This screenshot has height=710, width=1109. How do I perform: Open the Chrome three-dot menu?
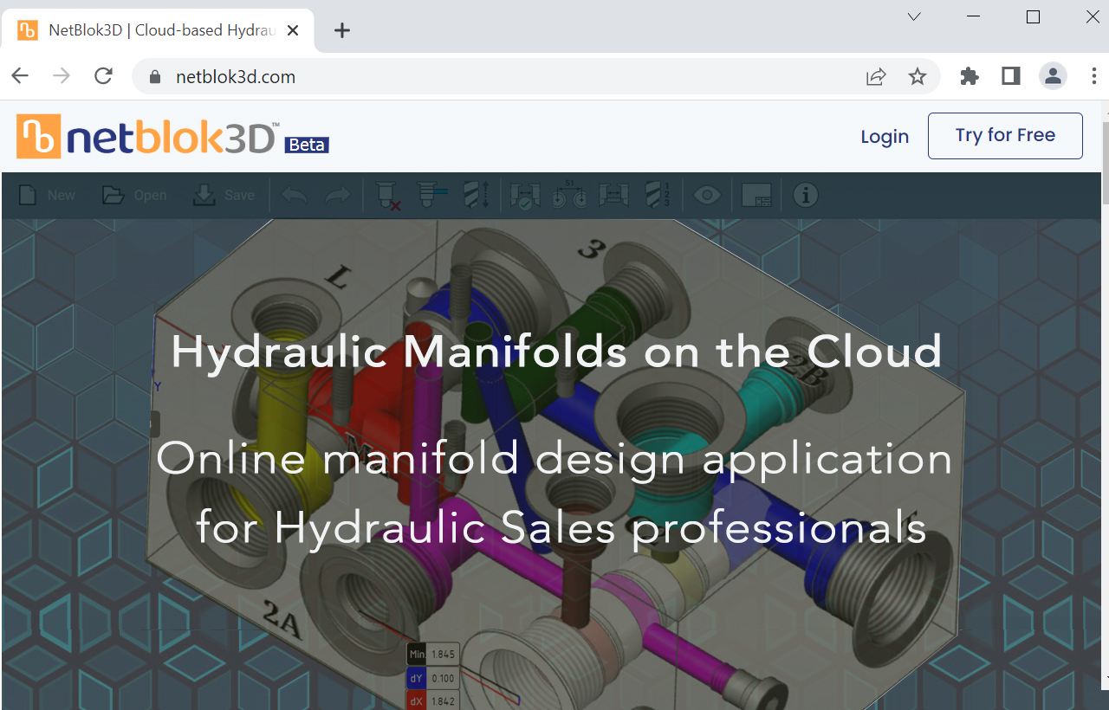(1094, 76)
